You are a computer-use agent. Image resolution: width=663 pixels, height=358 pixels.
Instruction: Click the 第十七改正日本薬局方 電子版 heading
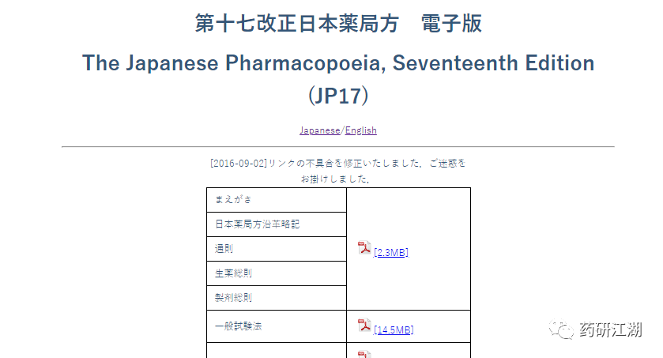(x=338, y=23)
